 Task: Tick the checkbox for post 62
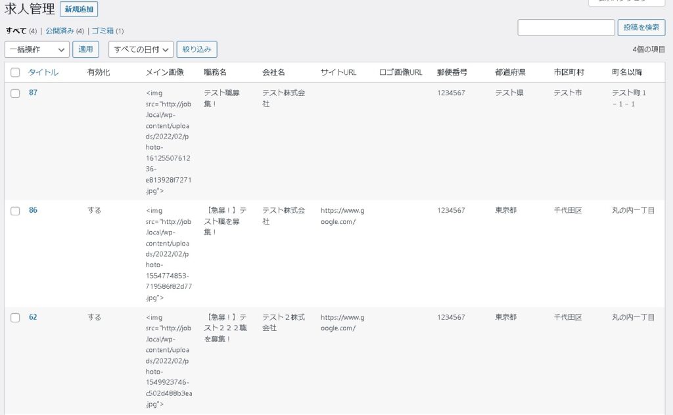[15, 318]
